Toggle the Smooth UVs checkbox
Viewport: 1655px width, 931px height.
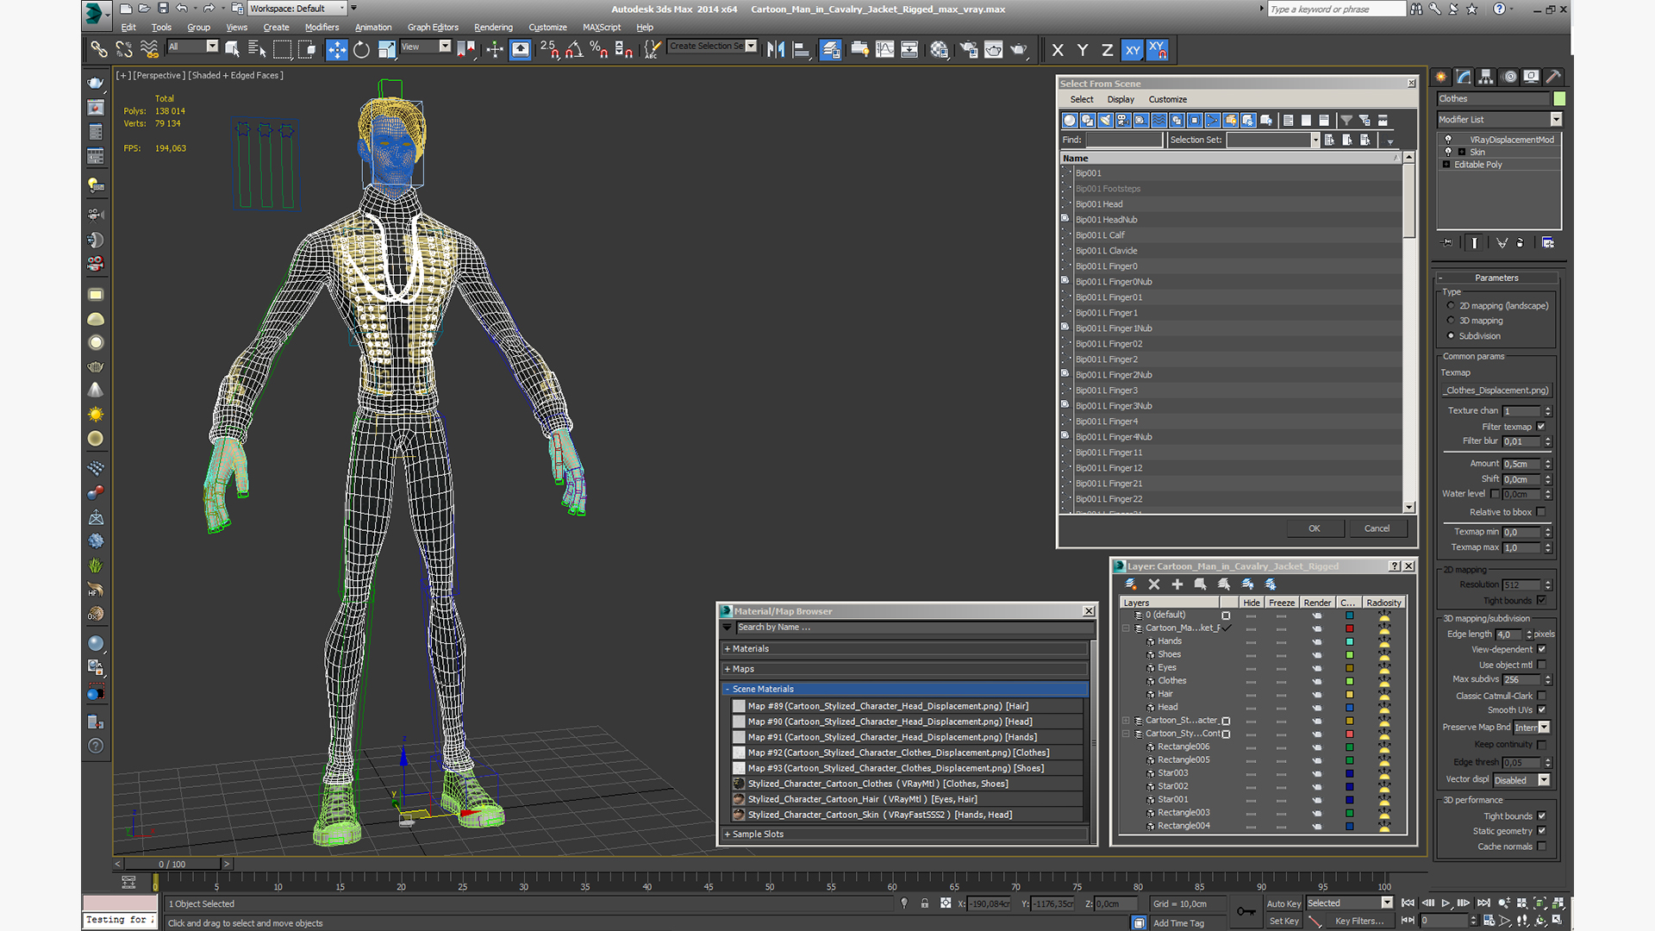coord(1541,709)
